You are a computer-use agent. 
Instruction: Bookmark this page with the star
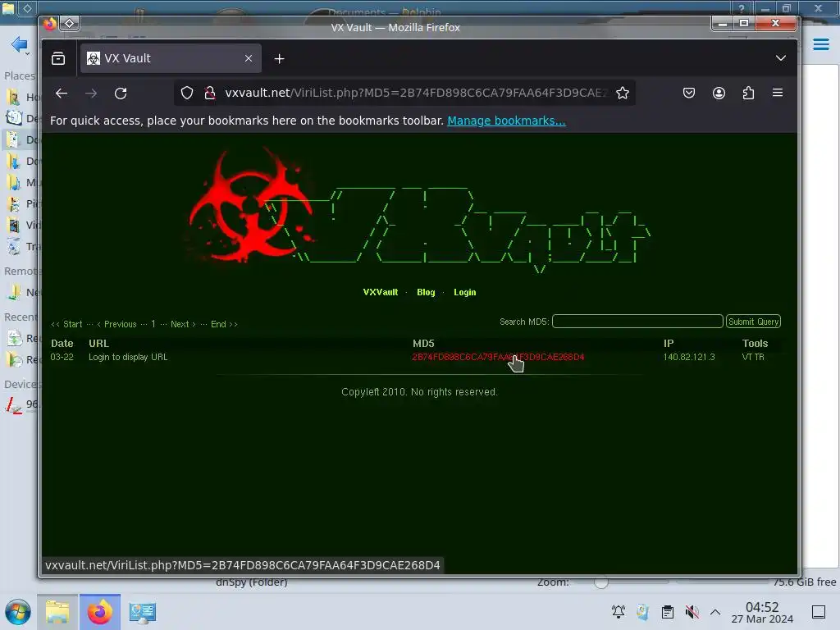tap(622, 94)
